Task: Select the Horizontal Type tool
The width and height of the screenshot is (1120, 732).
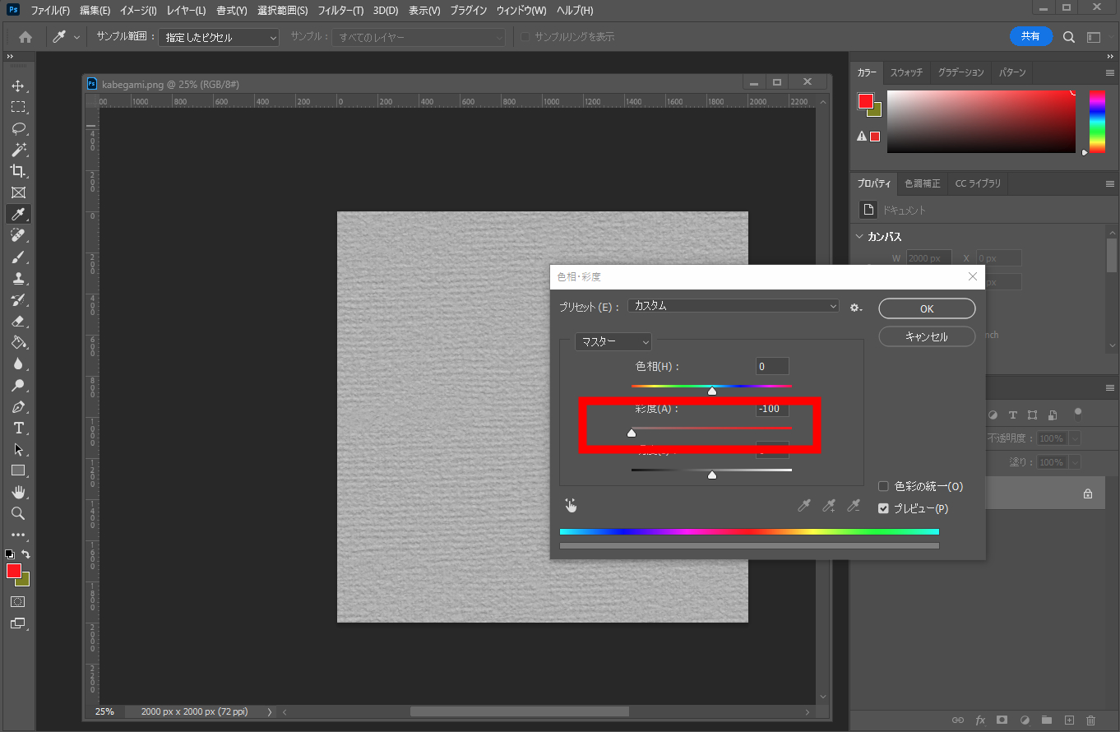Action: (x=18, y=428)
